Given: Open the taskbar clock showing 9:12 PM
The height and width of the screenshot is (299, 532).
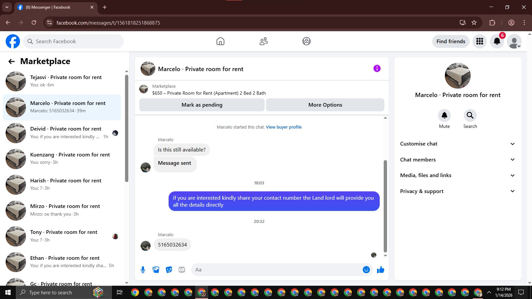Looking at the screenshot, I should (x=503, y=292).
